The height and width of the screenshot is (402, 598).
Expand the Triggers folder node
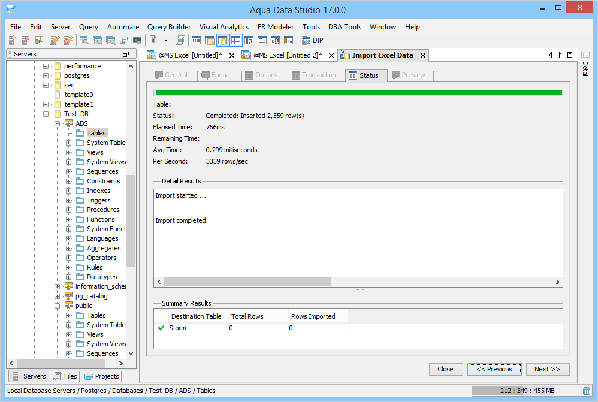(69, 200)
